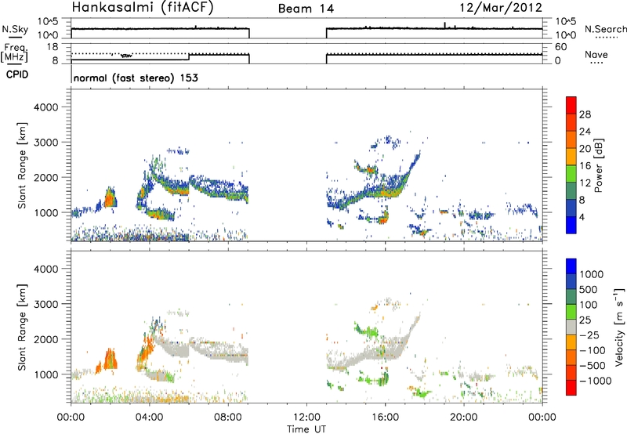The height and width of the screenshot is (434, 627).
Task: Click the "20:00" time tick label
Action: [464, 418]
